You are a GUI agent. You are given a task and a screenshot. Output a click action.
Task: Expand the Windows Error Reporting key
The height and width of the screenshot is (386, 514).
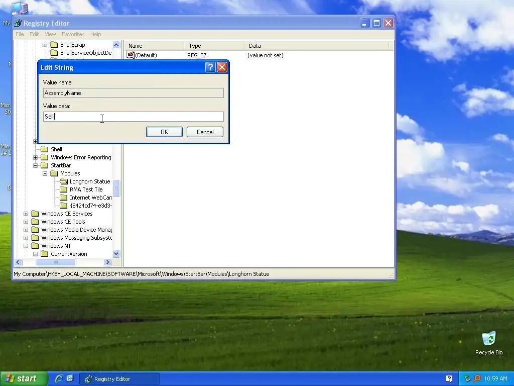(36, 157)
